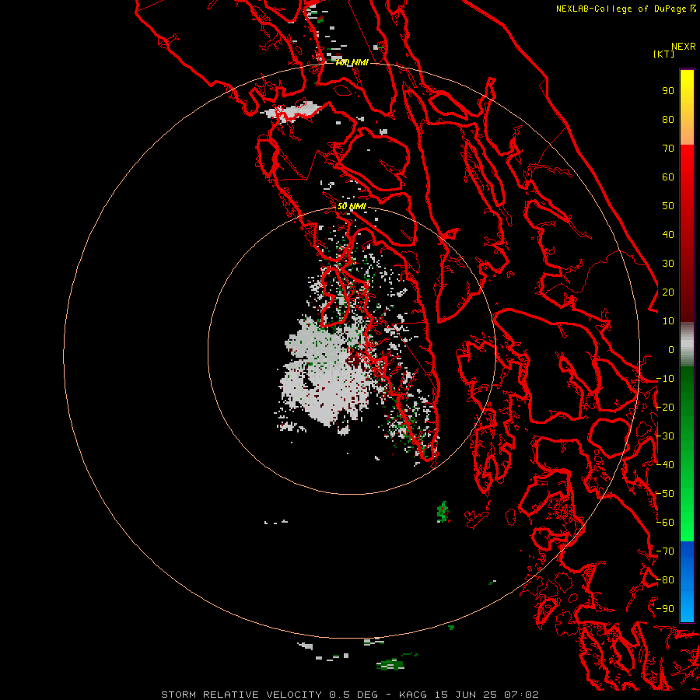Click the 0 value on velocity scale
The width and height of the screenshot is (700, 700).
pyautogui.click(x=671, y=350)
